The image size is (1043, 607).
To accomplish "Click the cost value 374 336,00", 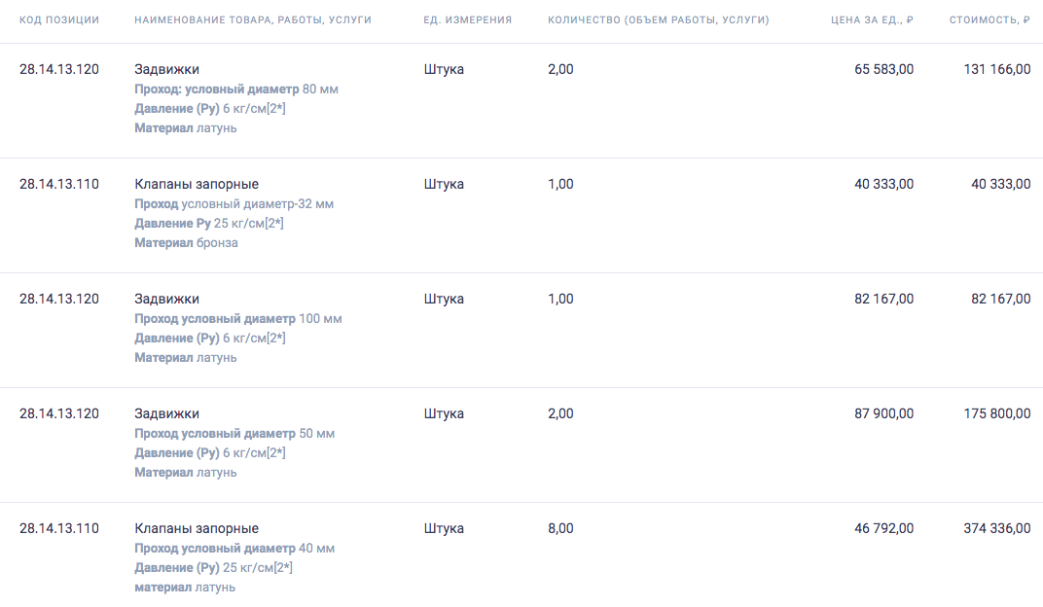I will point(997,528).
